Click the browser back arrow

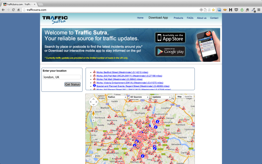pos(3,10)
